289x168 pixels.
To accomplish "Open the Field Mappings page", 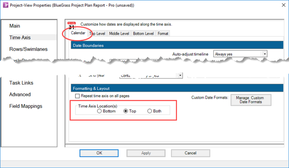I will (26, 106).
